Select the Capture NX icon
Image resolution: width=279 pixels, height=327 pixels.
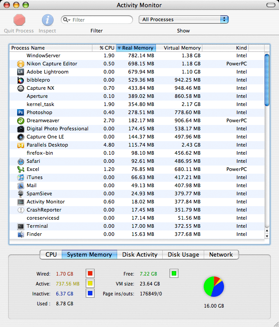20,88
